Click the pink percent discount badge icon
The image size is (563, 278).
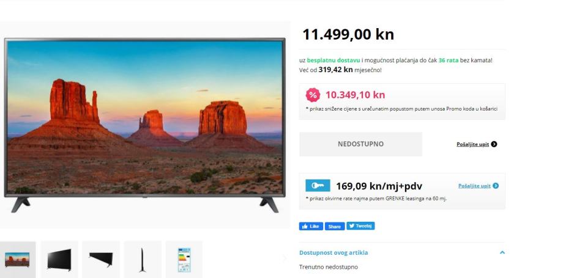click(x=313, y=95)
